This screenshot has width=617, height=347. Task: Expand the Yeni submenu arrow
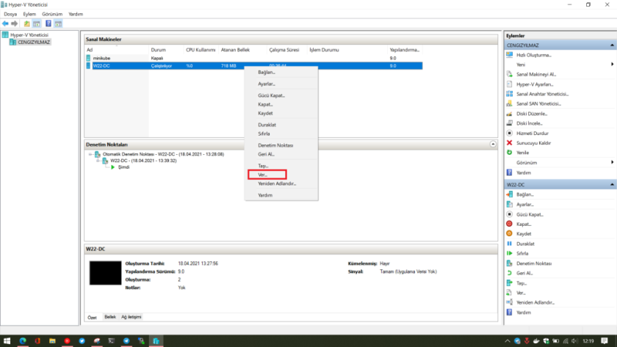coord(611,65)
